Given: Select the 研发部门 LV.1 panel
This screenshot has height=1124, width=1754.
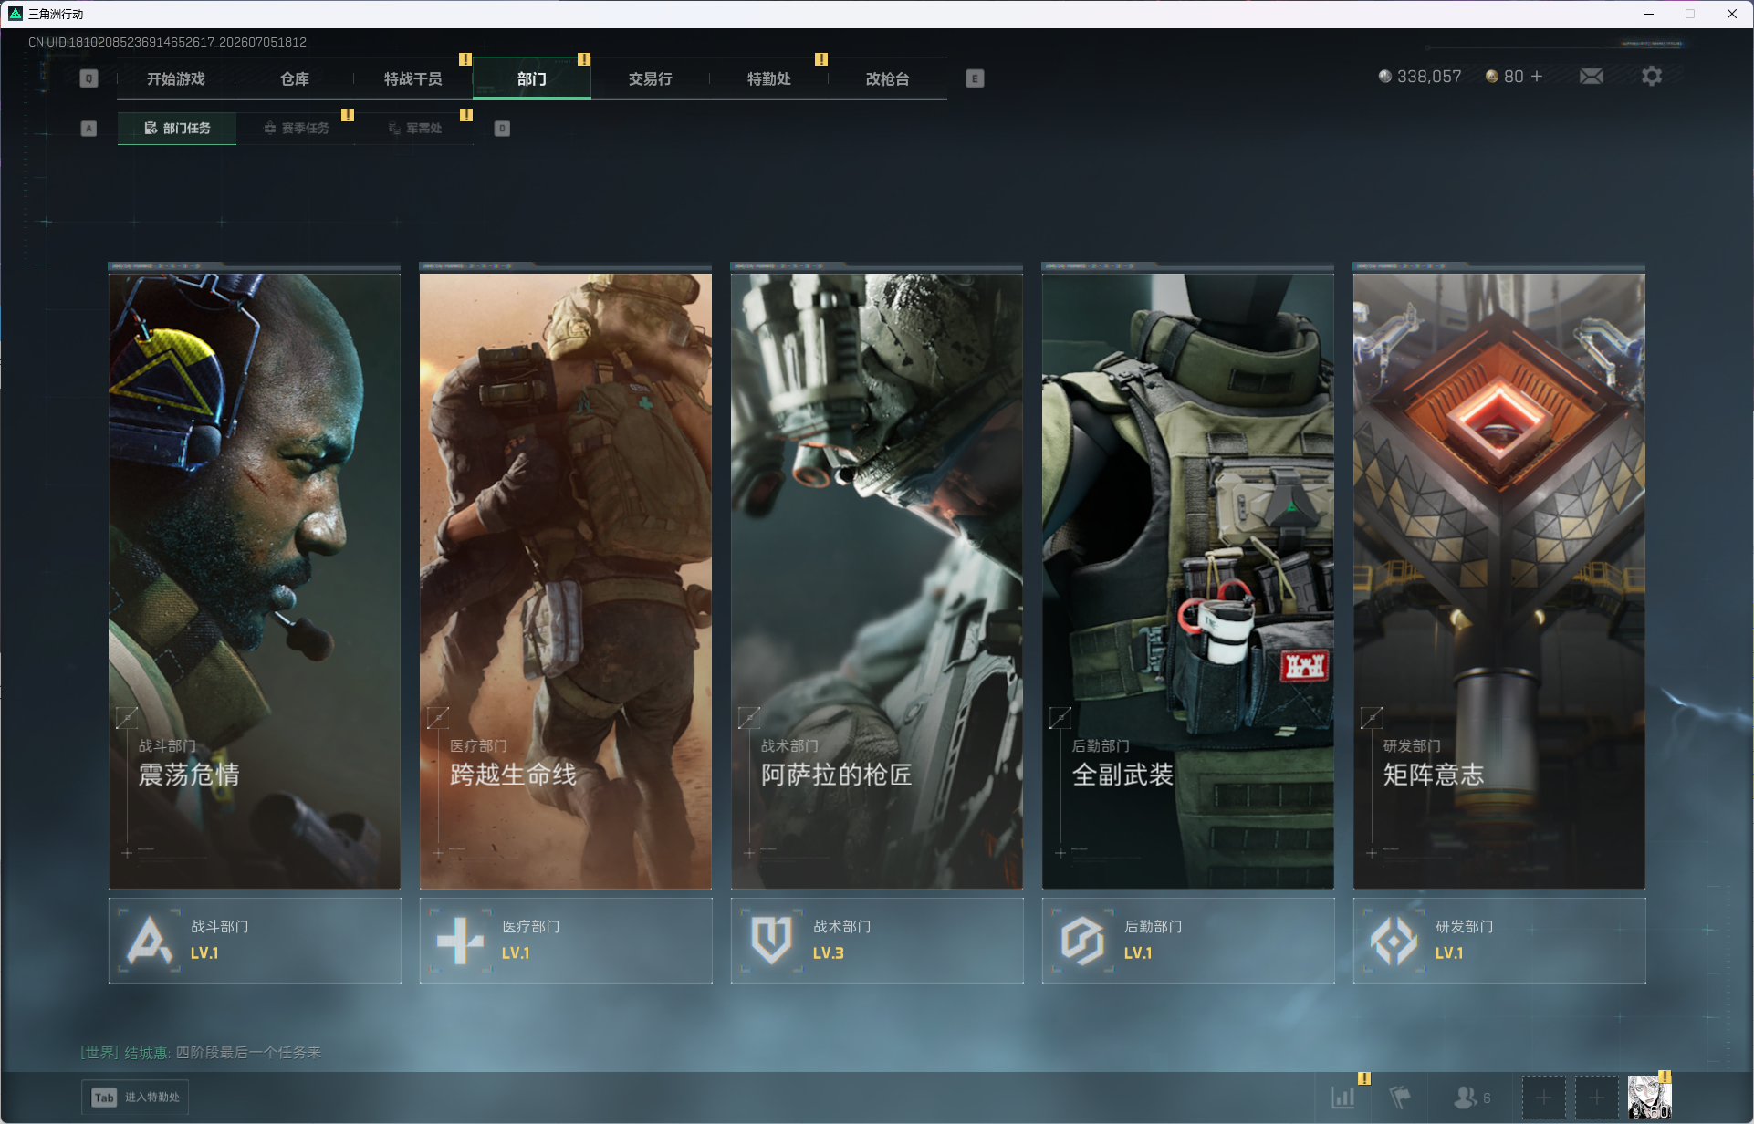Looking at the screenshot, I should tap(1499, 941).
